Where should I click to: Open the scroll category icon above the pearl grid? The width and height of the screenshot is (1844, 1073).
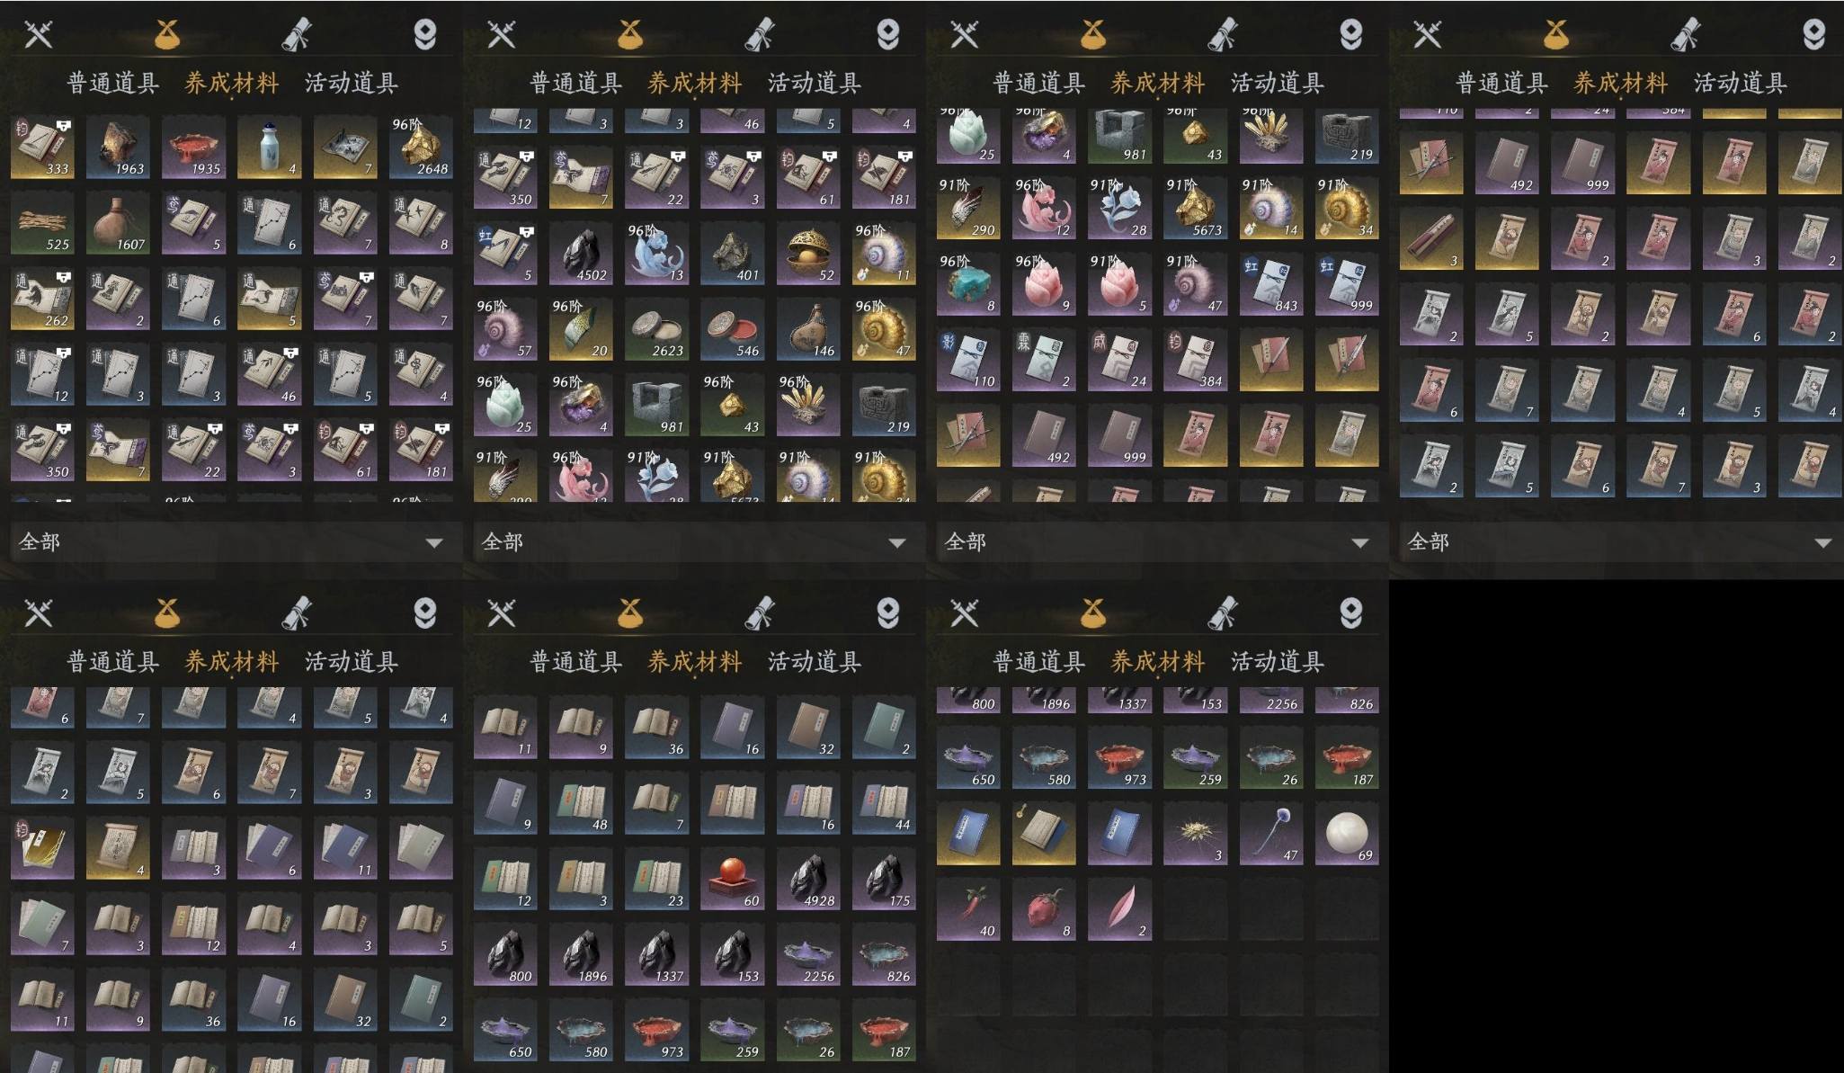point(1222,613)
